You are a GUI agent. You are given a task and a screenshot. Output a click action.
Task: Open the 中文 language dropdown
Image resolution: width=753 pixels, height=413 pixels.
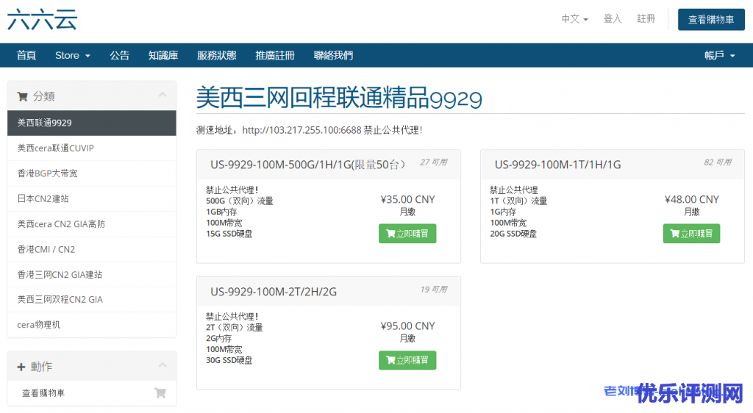(574, 19)
